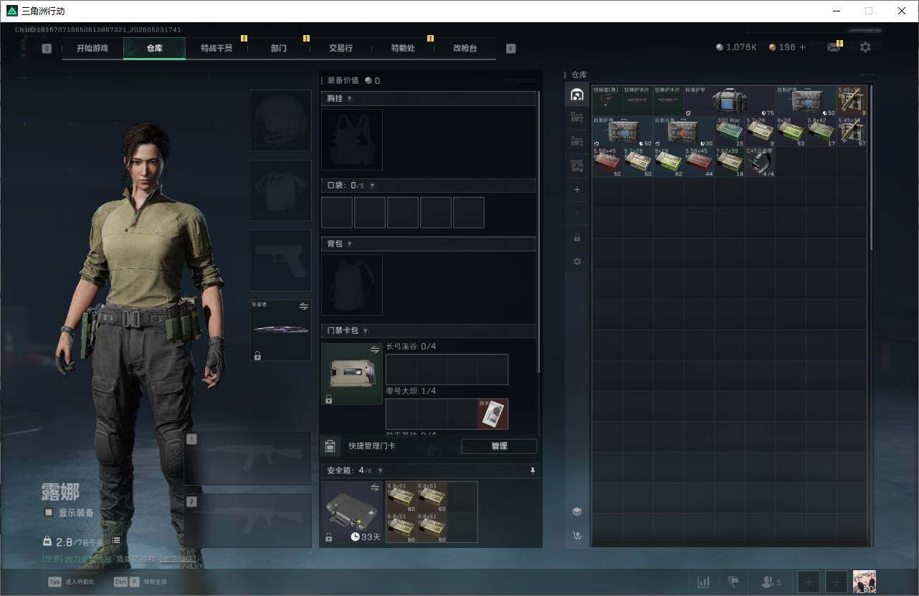Open the 开始游戏 tab
The image size is (919, 596).
(x=92, y=48)
